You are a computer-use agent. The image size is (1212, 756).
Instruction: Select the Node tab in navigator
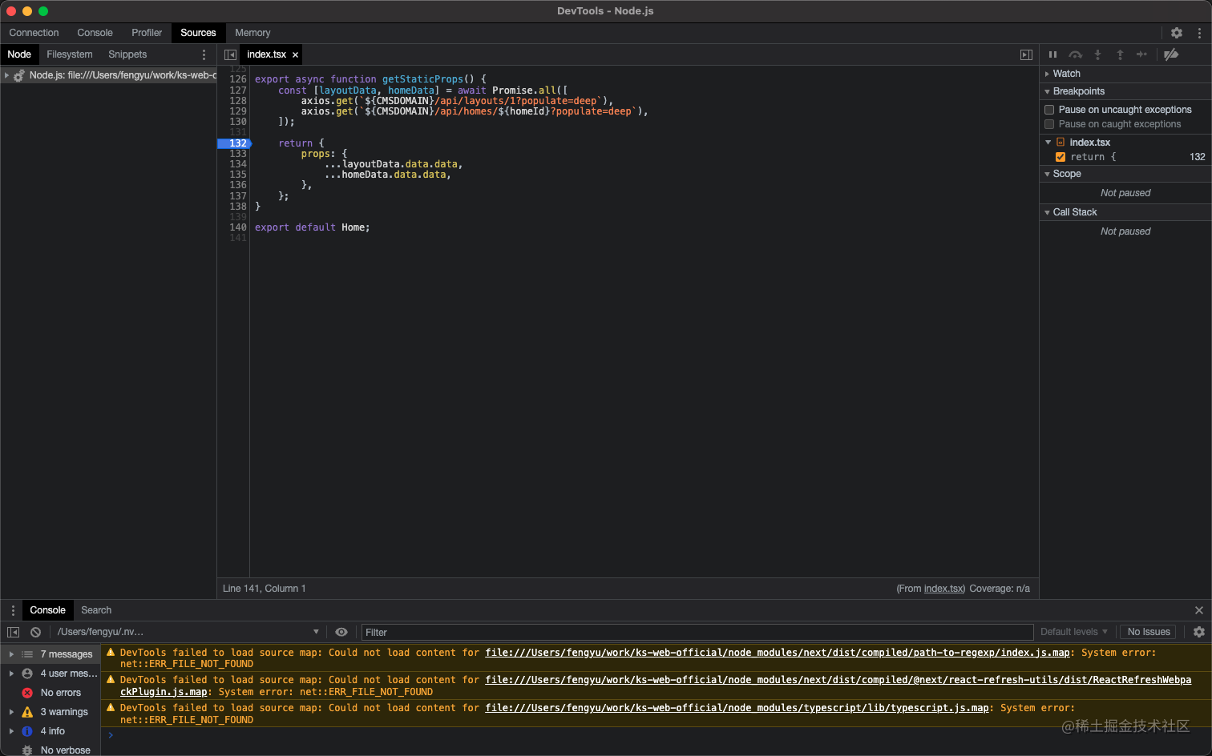[x=19, y=54]
